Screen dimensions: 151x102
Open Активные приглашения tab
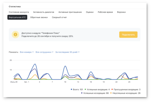coord(70,12)
